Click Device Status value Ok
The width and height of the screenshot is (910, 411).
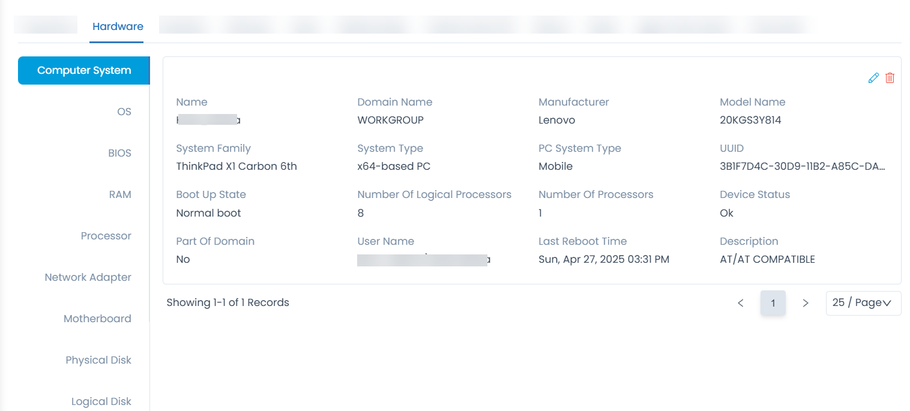tap(726, 213)
